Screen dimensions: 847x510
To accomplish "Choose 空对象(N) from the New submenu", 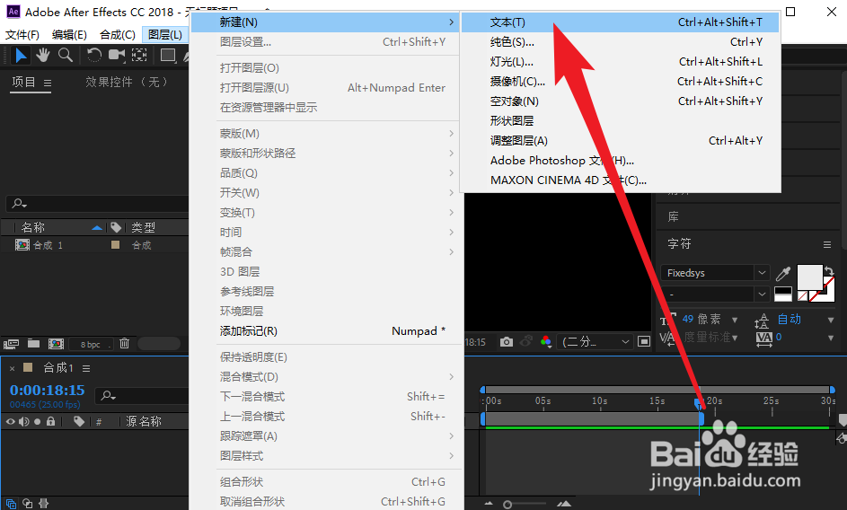I will pos(620,101).
